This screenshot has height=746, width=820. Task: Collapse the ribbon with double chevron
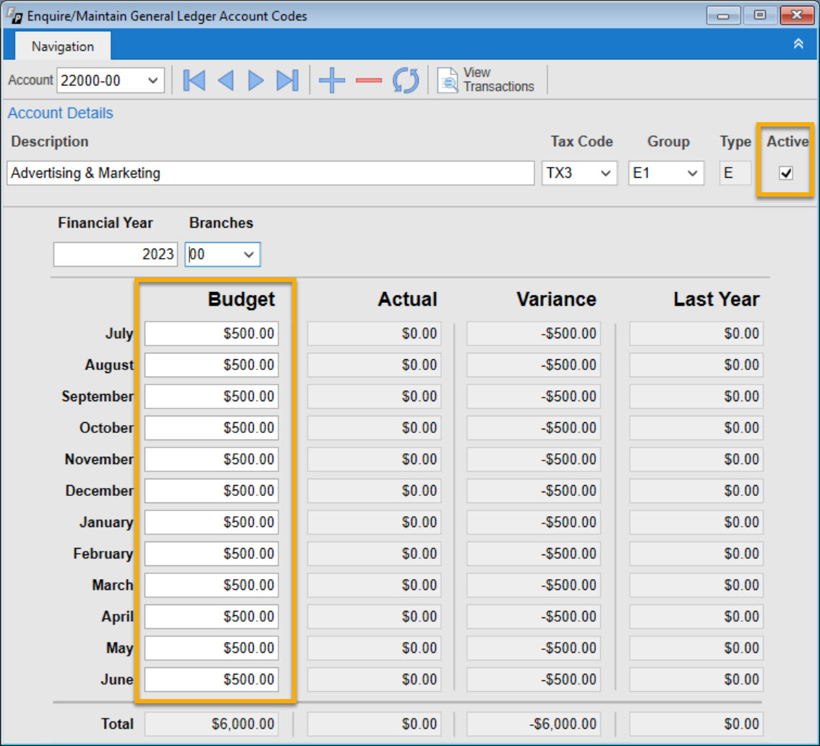pos(798,44)
